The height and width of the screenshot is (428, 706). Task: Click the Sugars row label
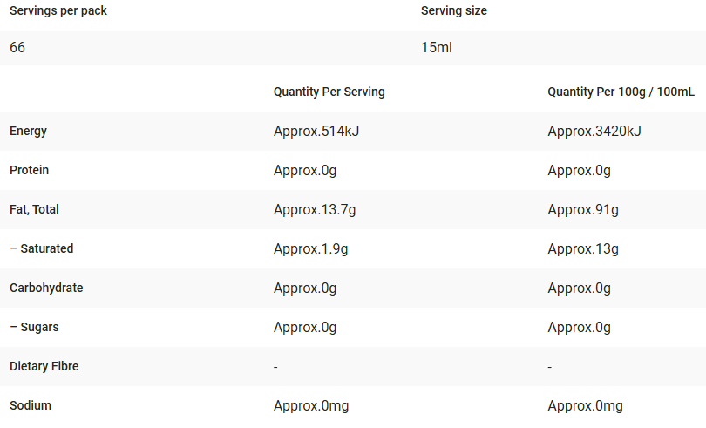pos(35,328)
